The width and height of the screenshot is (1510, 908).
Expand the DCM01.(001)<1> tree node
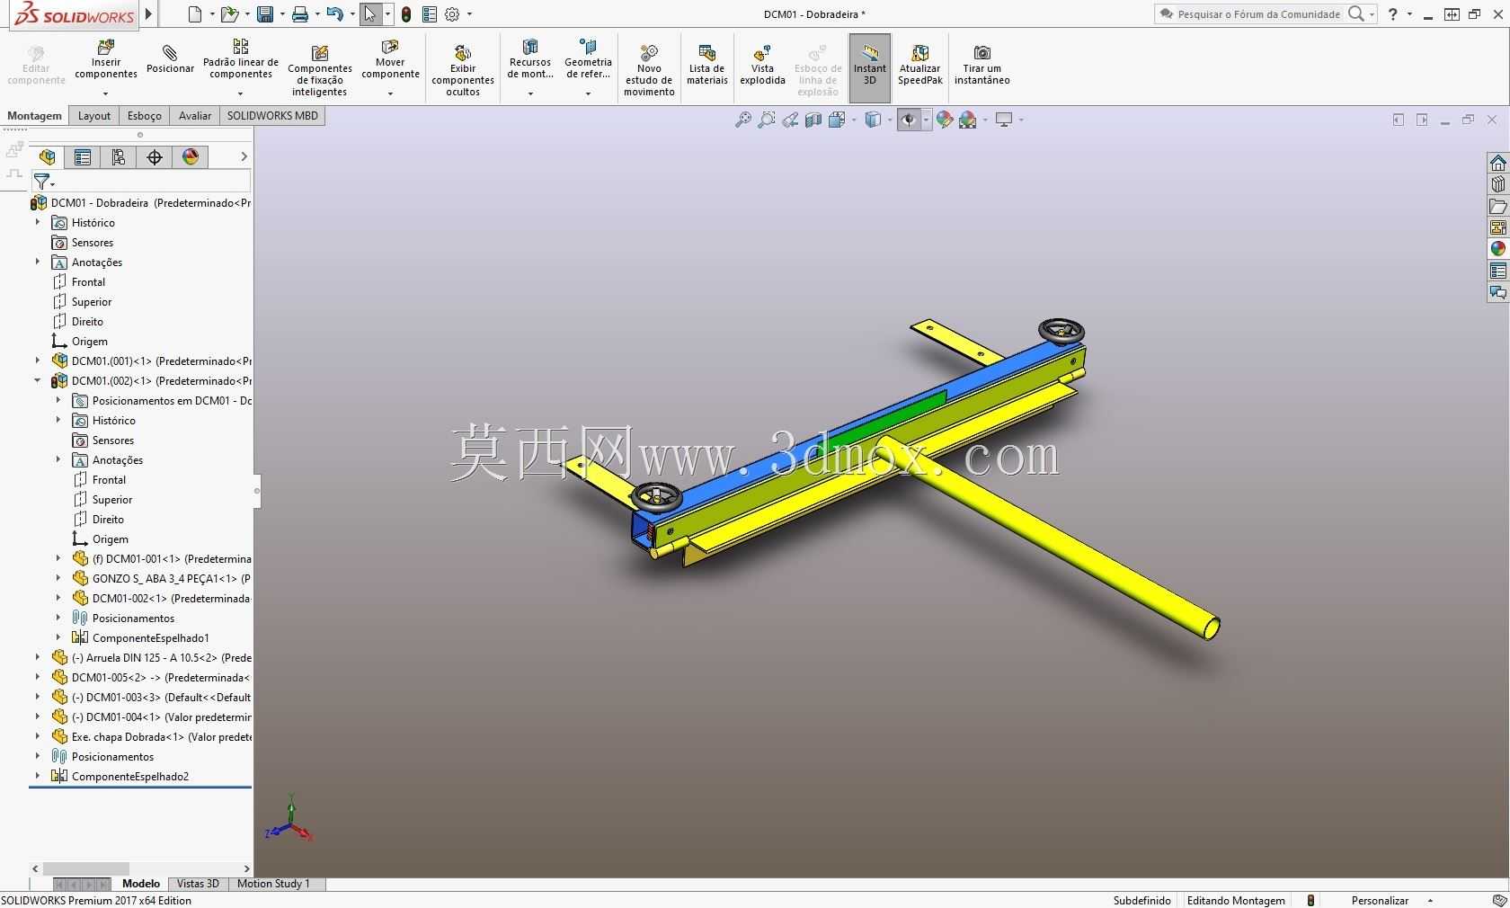point(38,361)
